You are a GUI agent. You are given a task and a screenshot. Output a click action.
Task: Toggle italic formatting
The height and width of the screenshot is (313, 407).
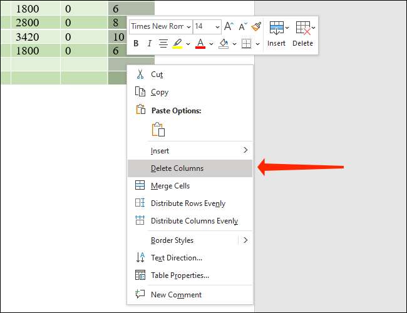(149, 43)
